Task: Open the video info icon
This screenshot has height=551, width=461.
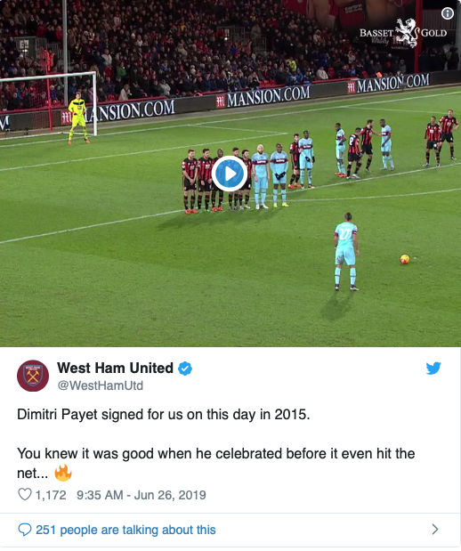Action: click(447, 13)
